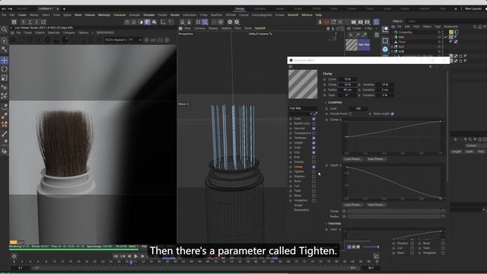Click Load Preset under Falloff curve
Viewport: 487px width, 274px height.
click(x=353, y=205)
